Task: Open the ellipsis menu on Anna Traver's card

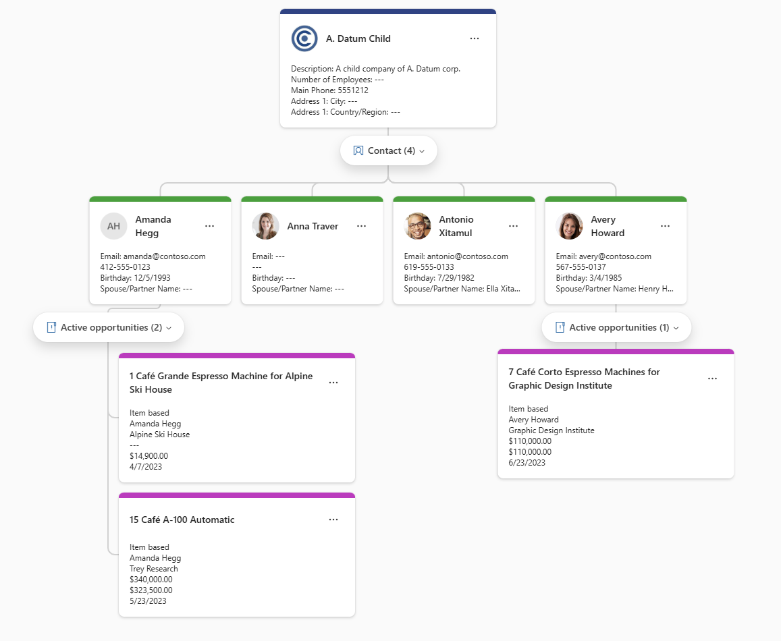Action: 362,226
